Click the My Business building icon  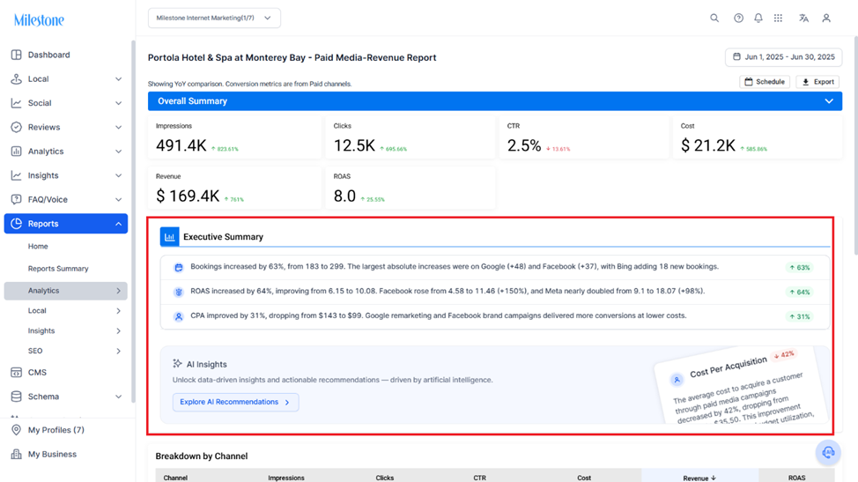click(17, 454)
